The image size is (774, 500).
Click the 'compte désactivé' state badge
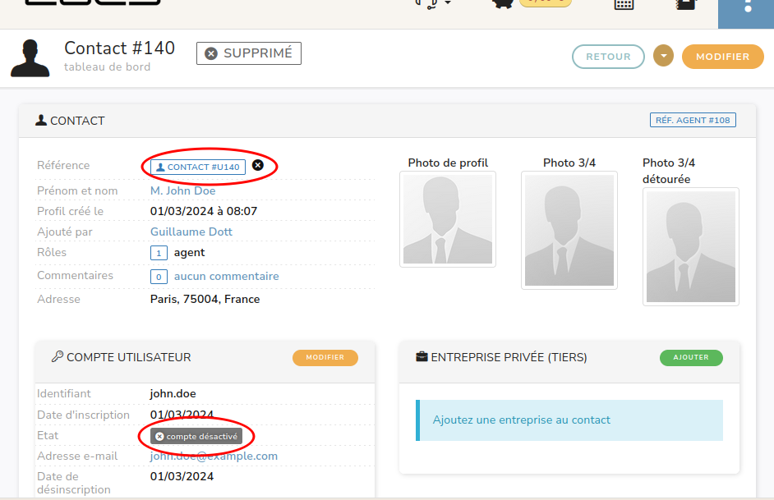[196, 437]
